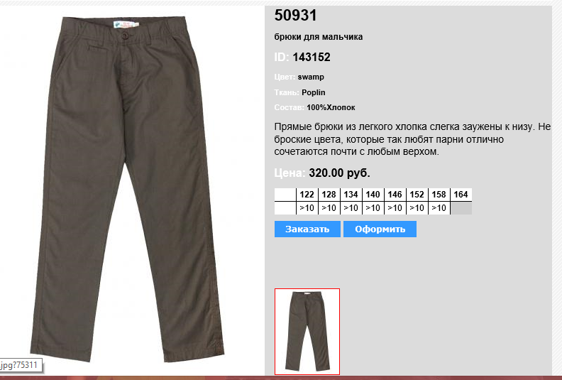
Task: Select size 152 column header
Action: pos(417,195)
